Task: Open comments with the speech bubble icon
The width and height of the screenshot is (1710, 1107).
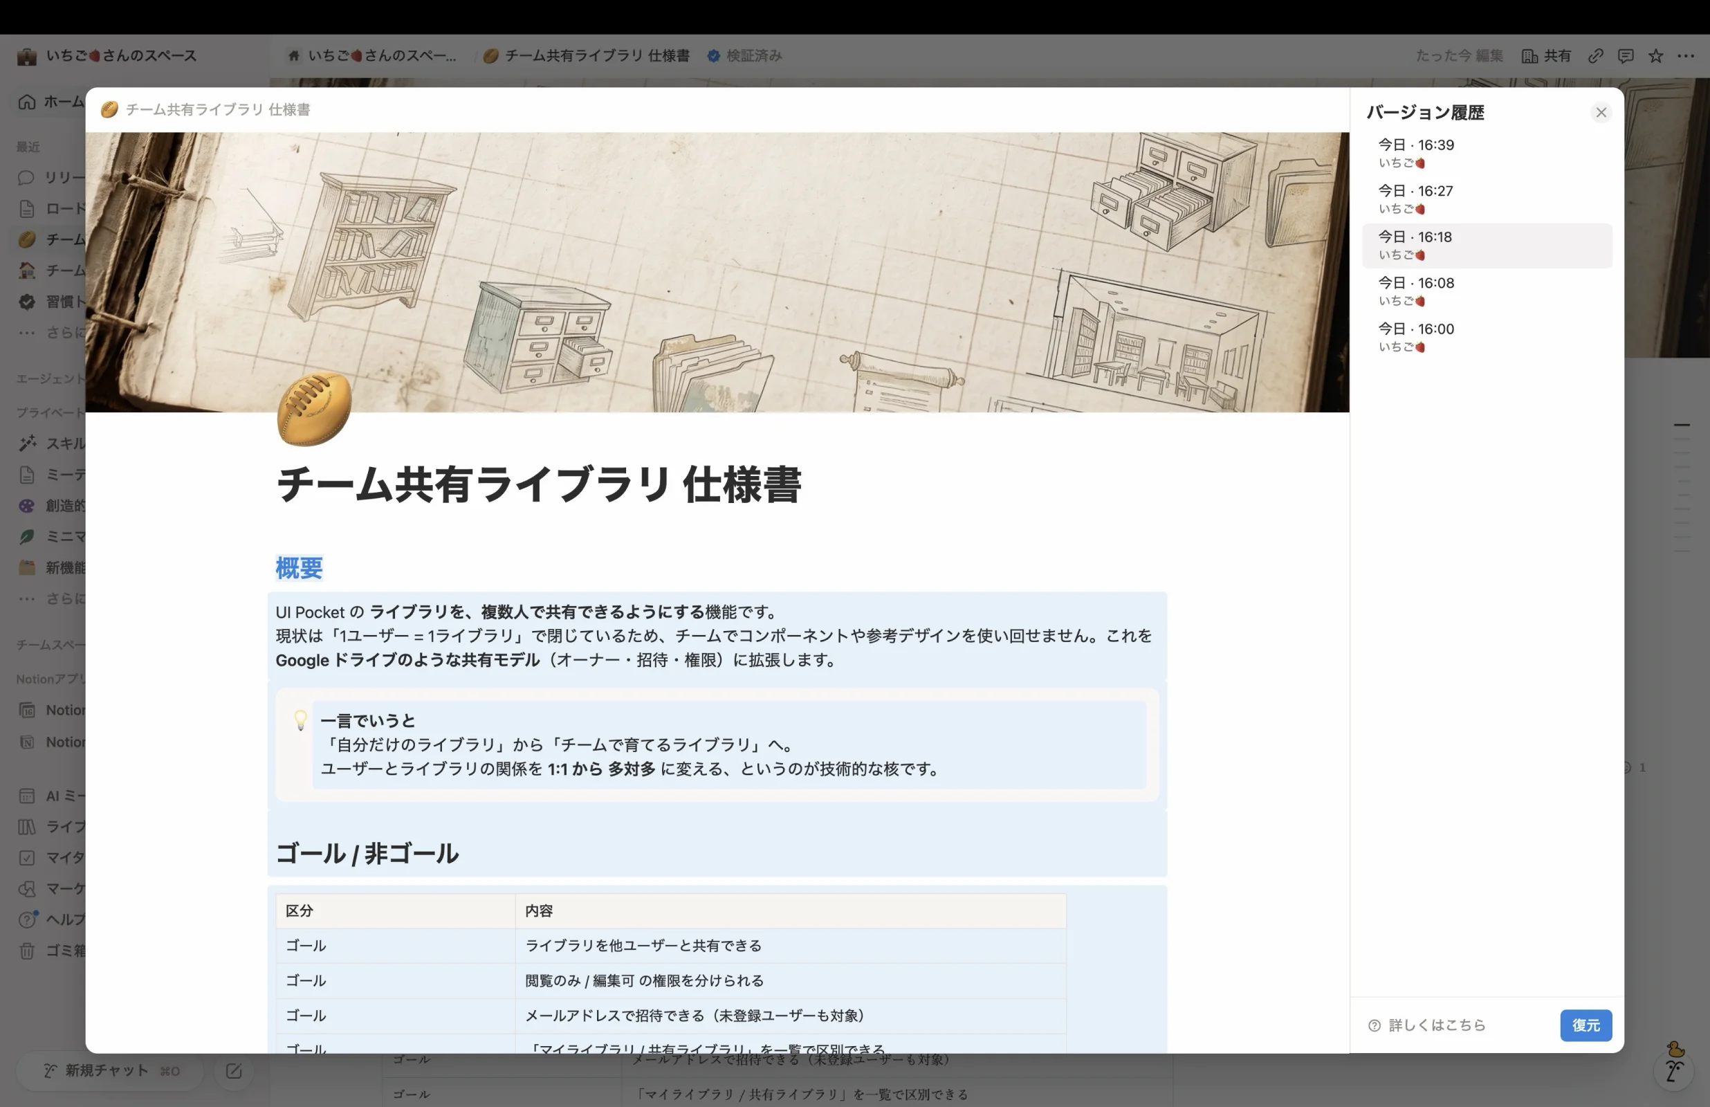Action: 1625,55
